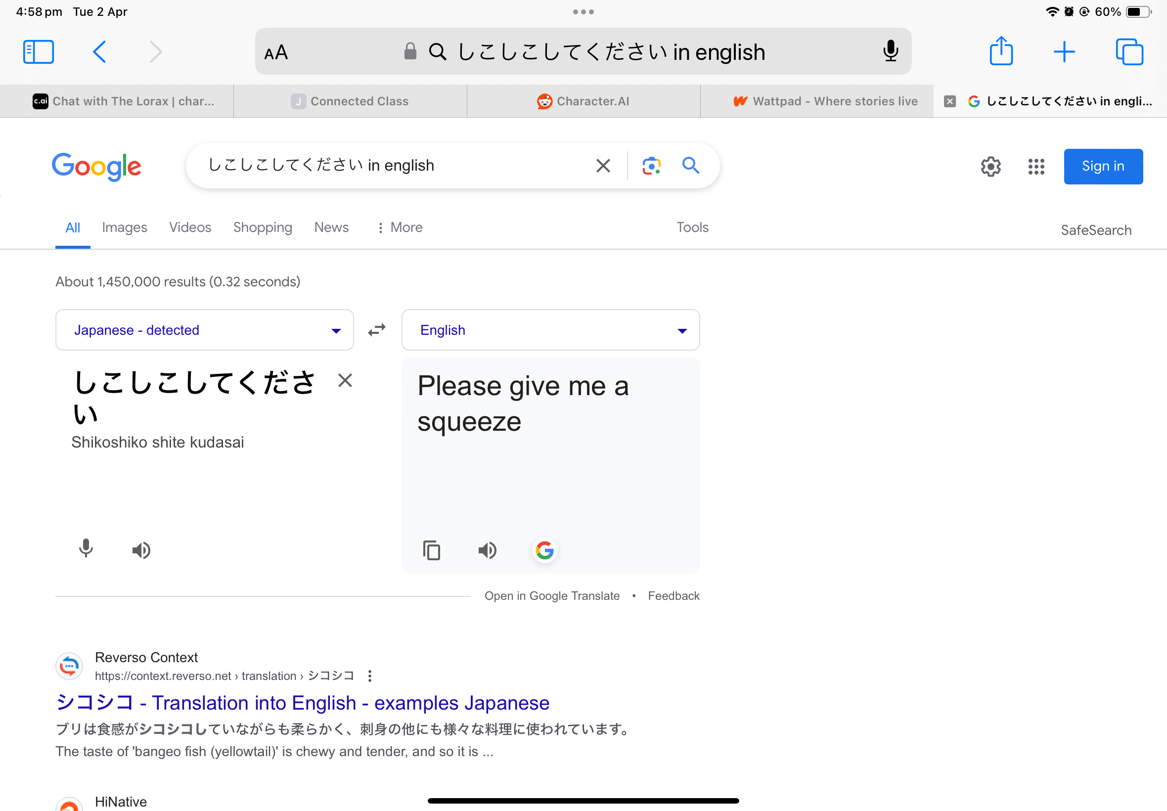Copy the translated text
This screenshot has width=1167, height=811.
point(431,550)
